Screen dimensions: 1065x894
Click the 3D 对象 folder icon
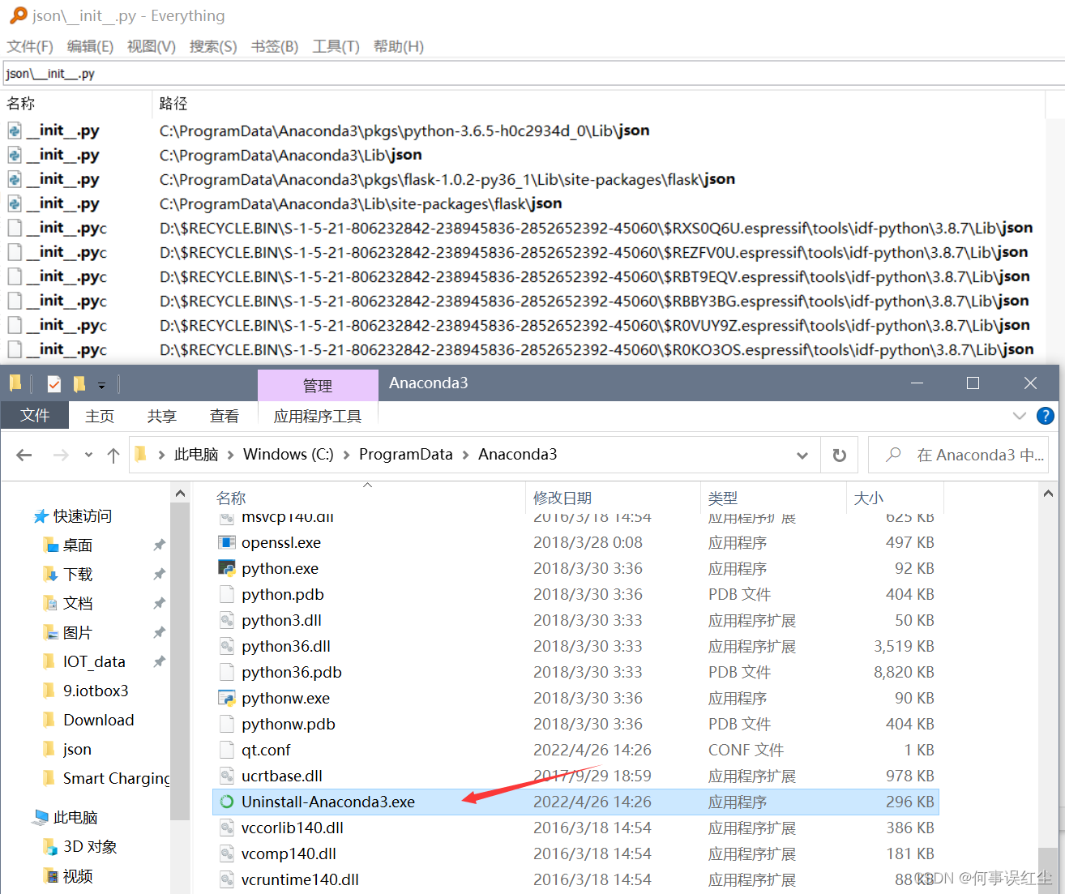click(x=50, y=847)
